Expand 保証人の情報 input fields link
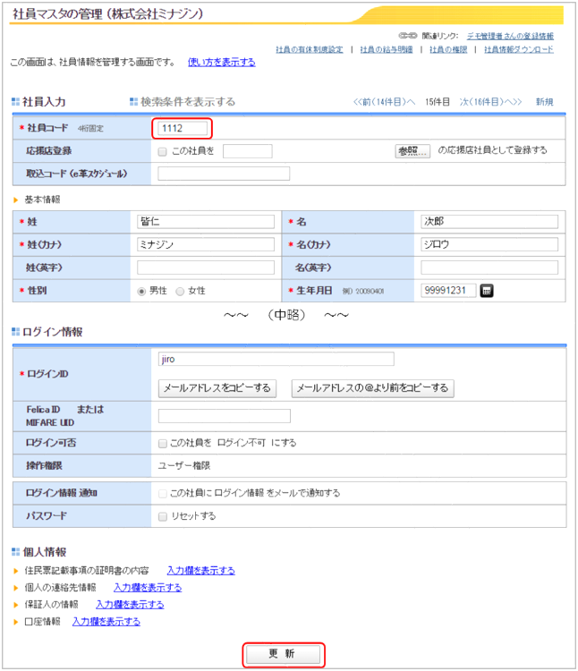The image size is (578, 671). click(x=130, y=604)
